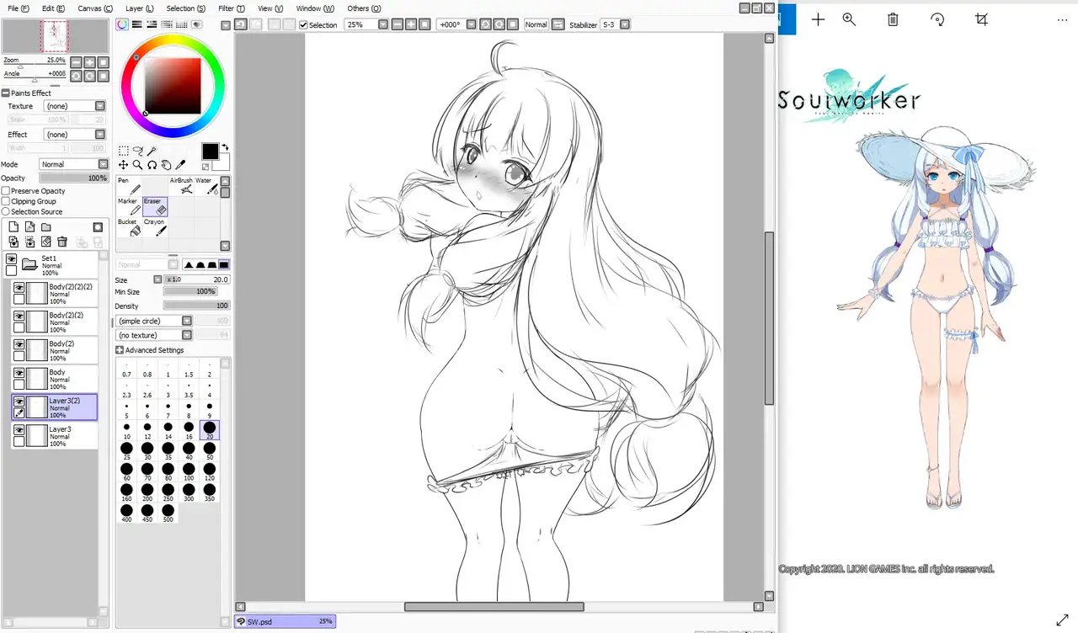The image size is (1078, 633).
Task: Click the black foreground color swatch
Action: pyautogui.click(x=210, y=152)
